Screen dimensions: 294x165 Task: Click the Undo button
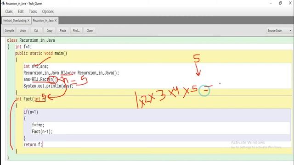coord(23,31)
